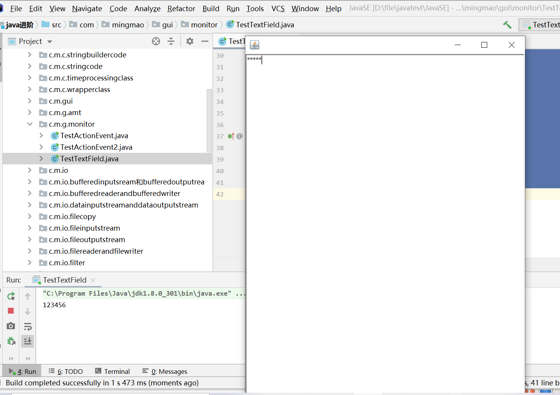
Task: Open the File menu
Action: tap(16, 8)
